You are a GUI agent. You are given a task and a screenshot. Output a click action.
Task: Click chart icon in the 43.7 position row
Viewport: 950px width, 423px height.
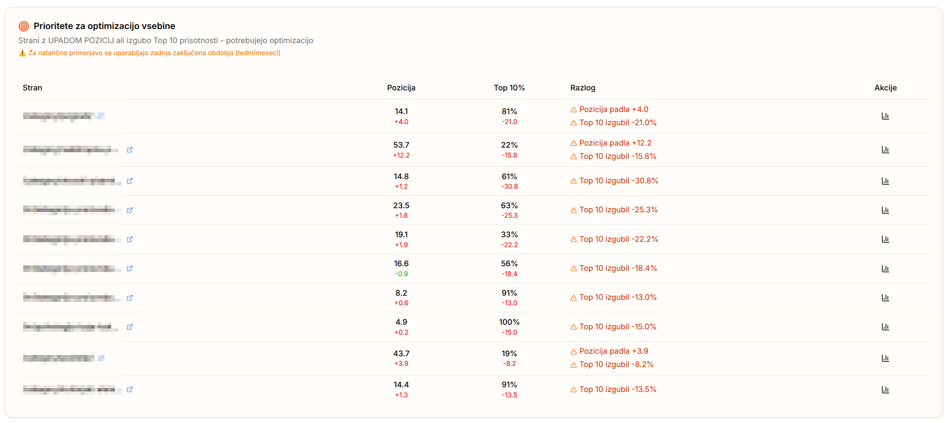(885, 358)
